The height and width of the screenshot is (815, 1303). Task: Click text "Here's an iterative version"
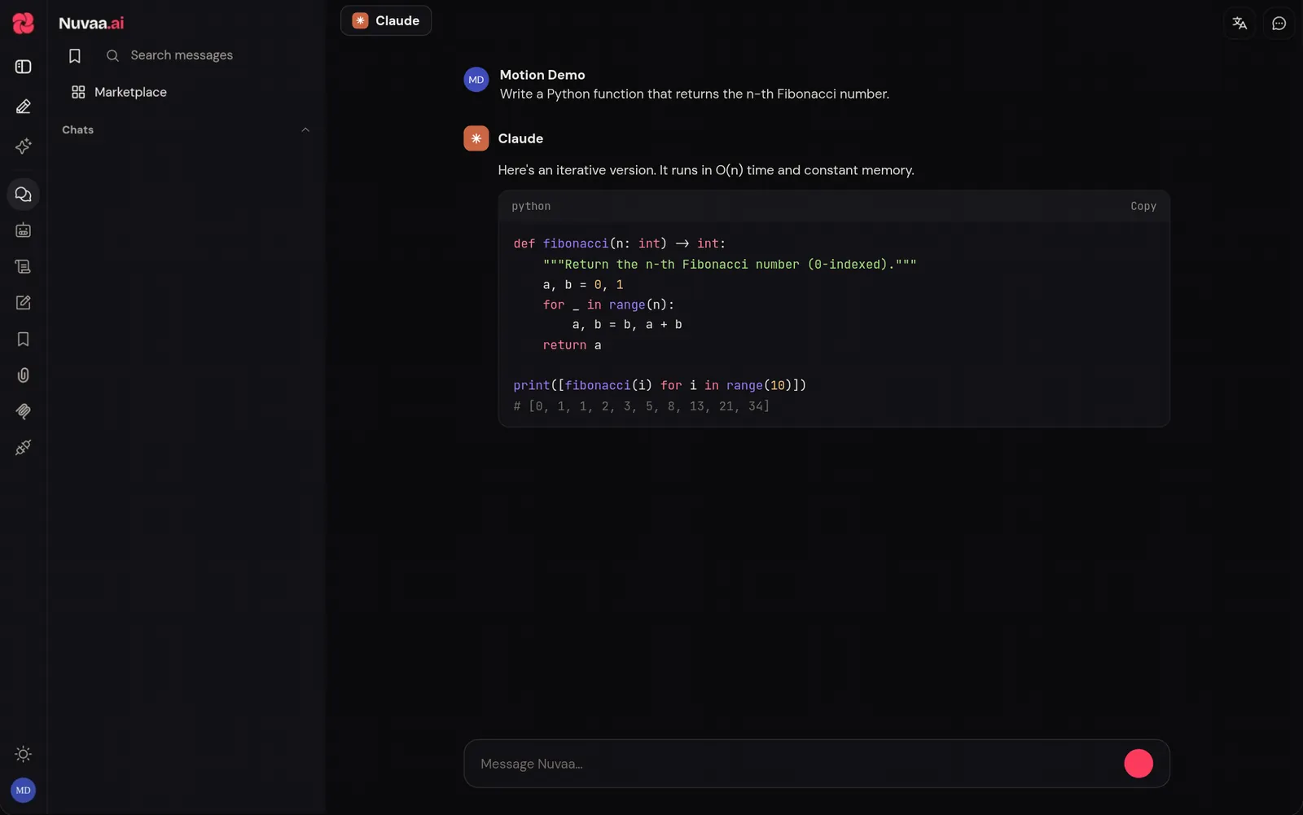coord(577,170)
